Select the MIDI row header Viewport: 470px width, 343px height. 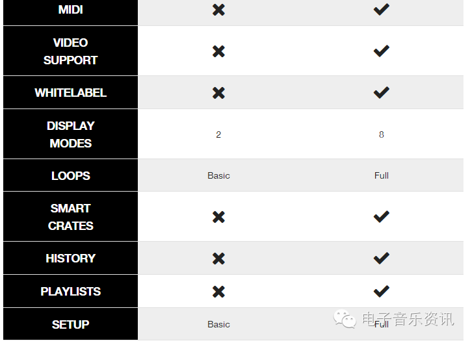pyautogui.click(x=70, y=10)
